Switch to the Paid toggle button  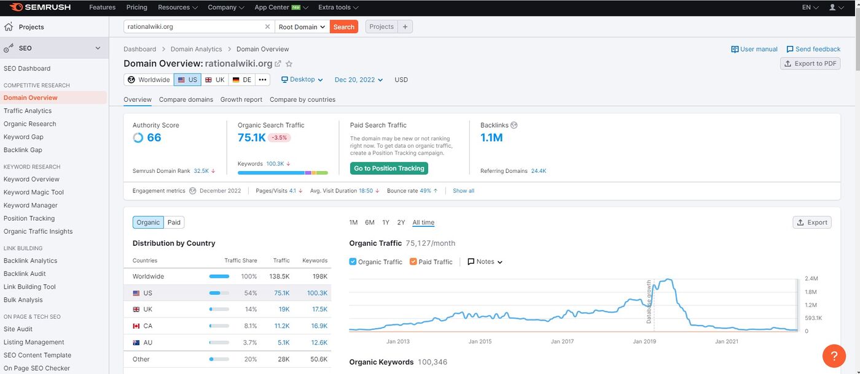click(174, 223)
